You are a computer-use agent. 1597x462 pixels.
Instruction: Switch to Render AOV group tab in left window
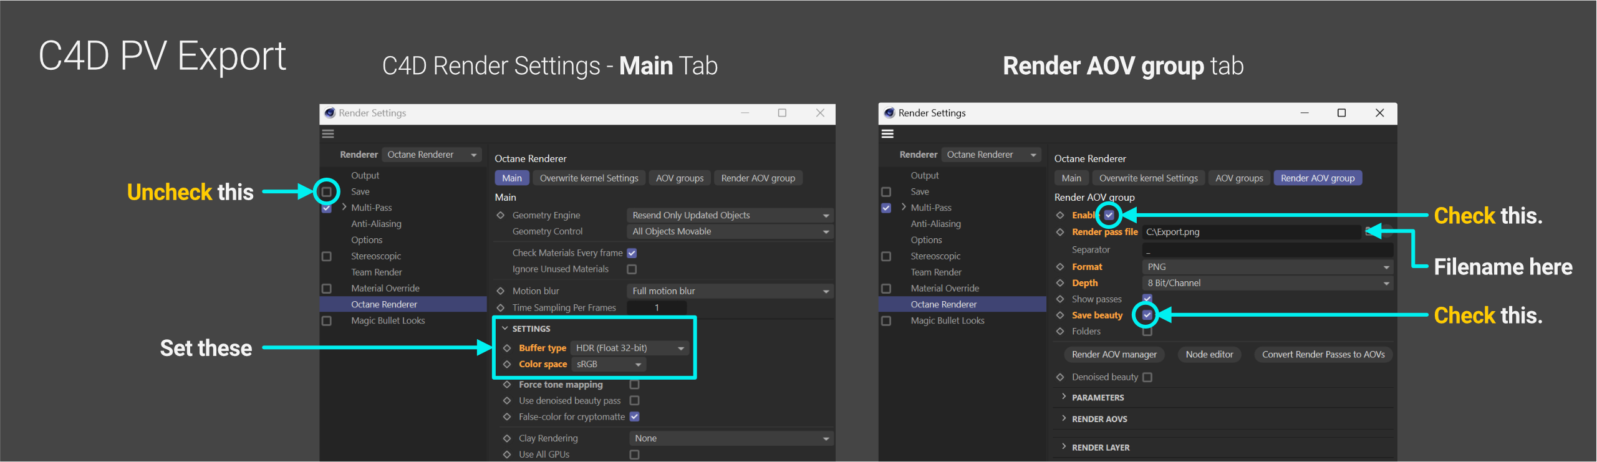click(x=758, y=178)
